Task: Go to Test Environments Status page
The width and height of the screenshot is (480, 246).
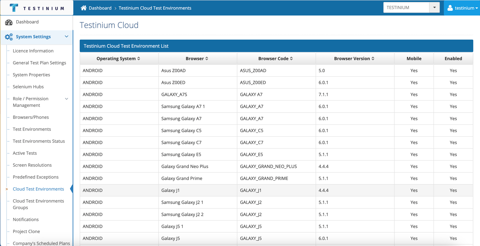Action: click(39, 141)
